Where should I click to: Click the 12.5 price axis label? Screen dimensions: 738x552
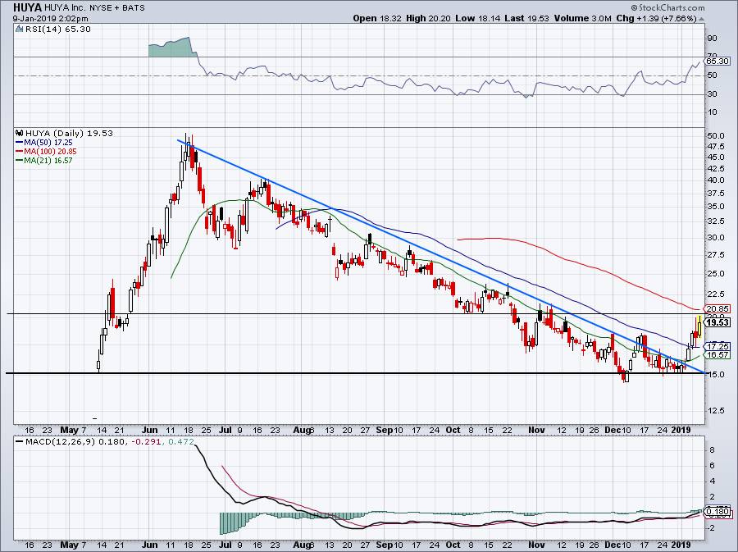tap(715, 411)
